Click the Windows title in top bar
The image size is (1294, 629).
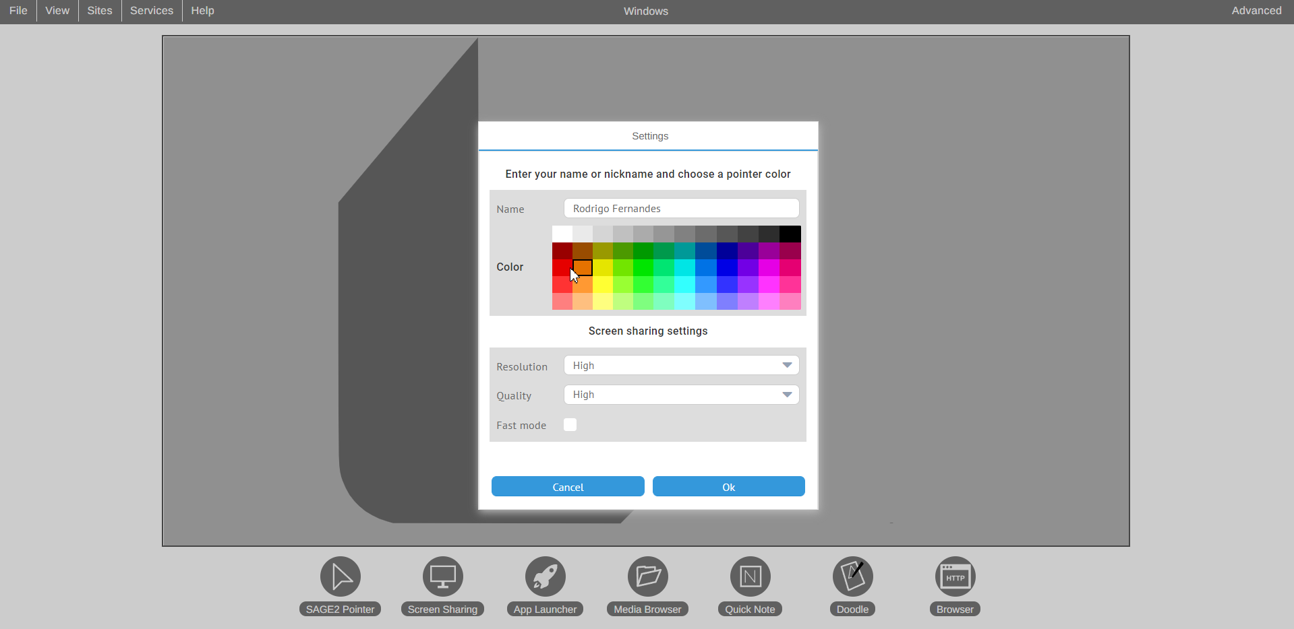[646, 11]
